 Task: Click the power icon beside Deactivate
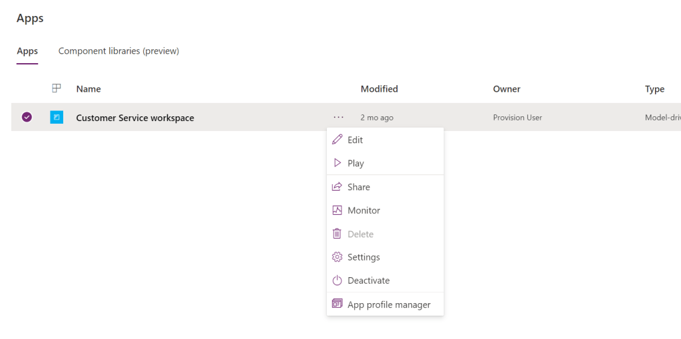(x=337, y=281)
